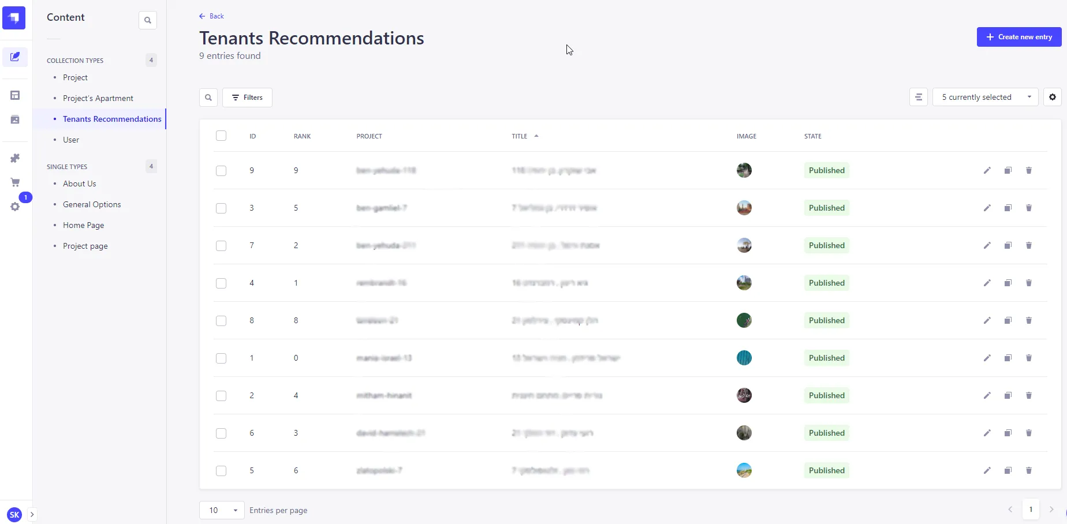The height and width of the screenshot is (524, 1067).
Task: Open the list view settings gear
Action: point(1052,97)
